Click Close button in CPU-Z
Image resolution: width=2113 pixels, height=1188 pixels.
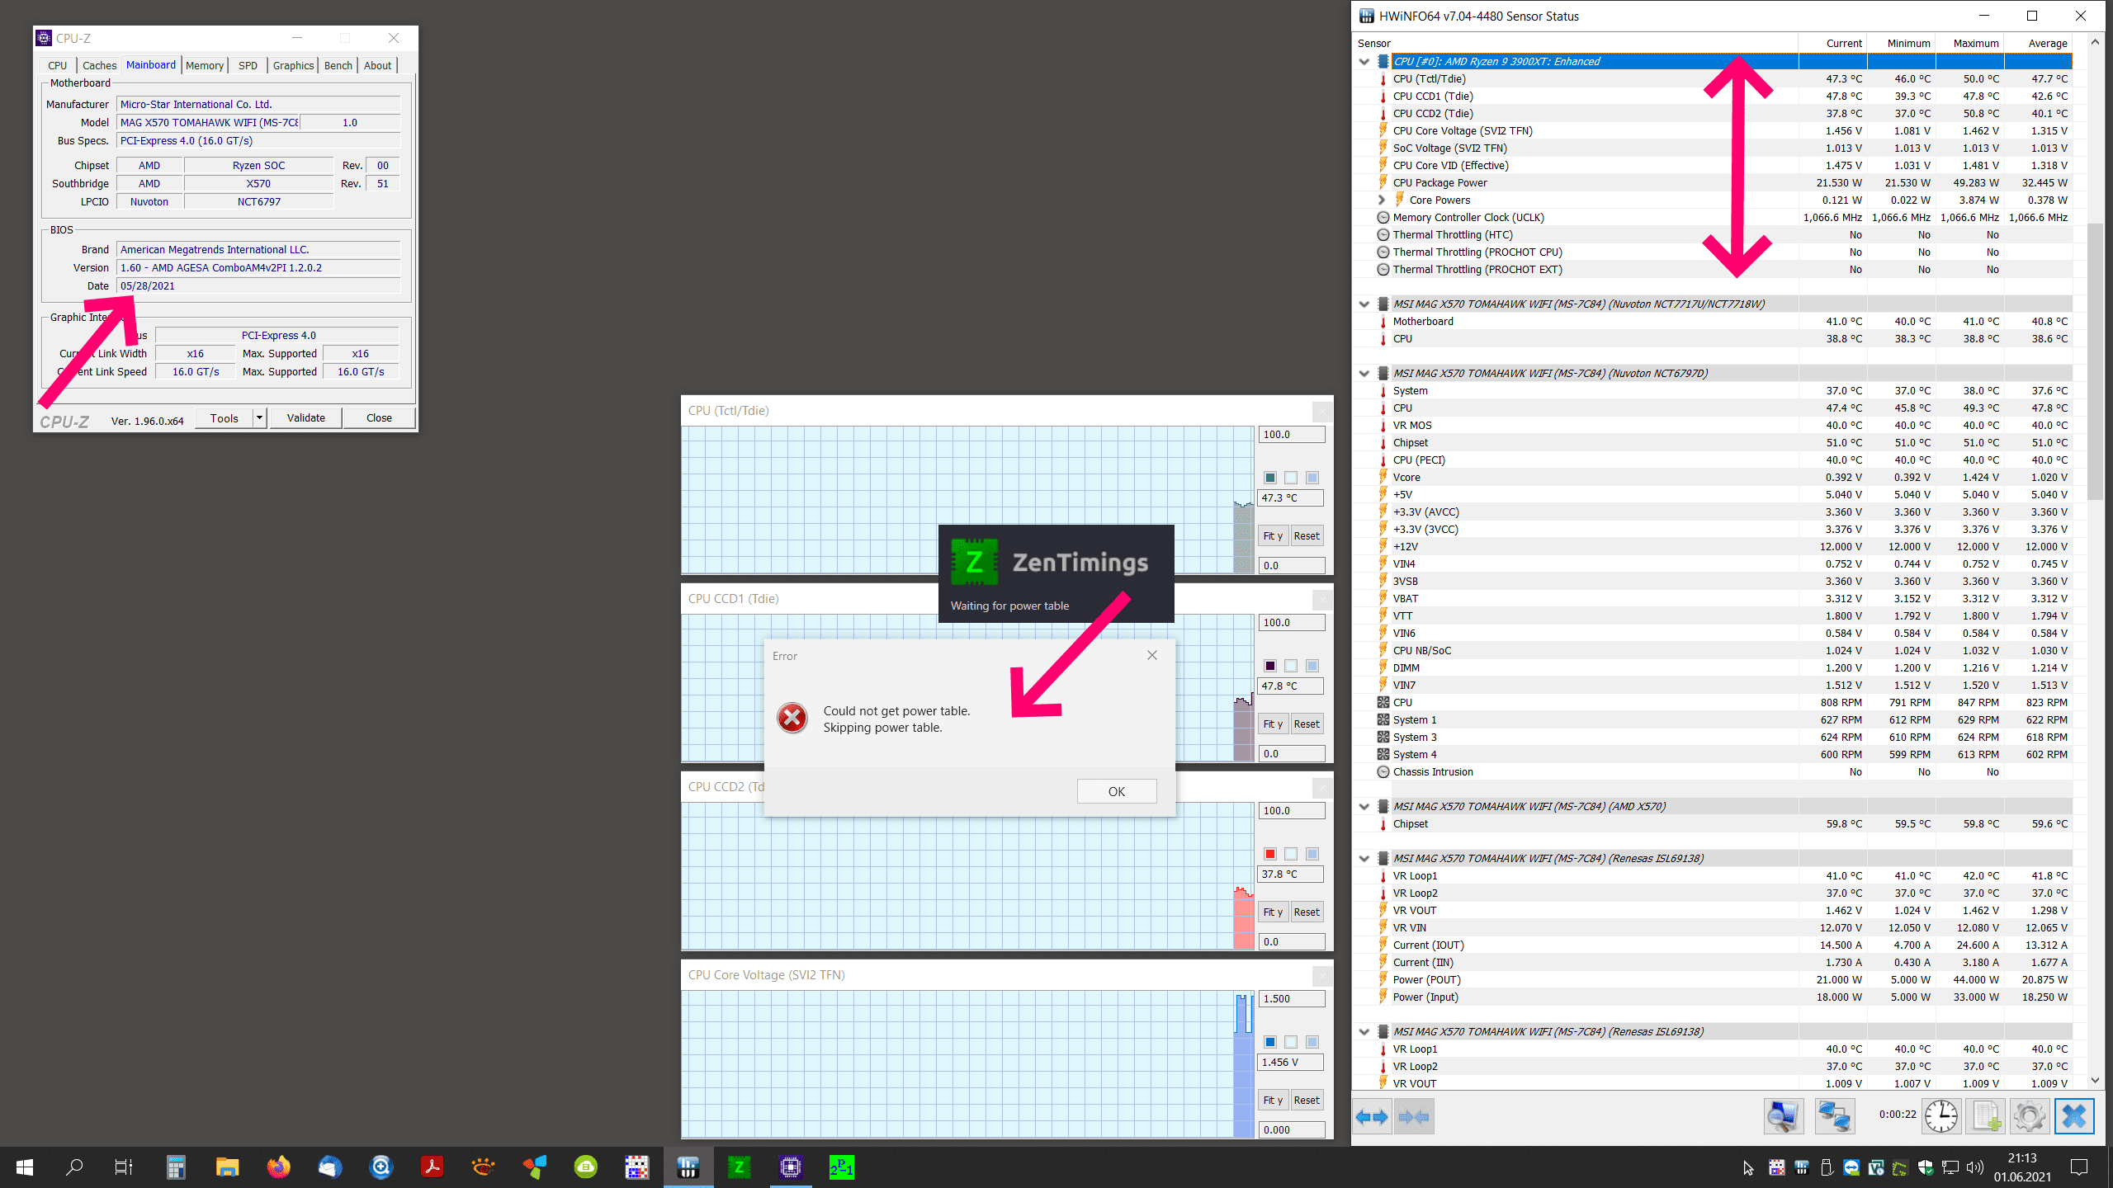click(x=380, y=417)
